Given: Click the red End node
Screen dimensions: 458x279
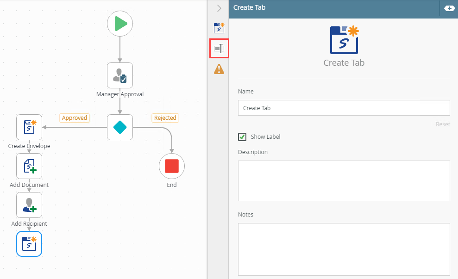Looking at the screenshot, I should (172, 166).
